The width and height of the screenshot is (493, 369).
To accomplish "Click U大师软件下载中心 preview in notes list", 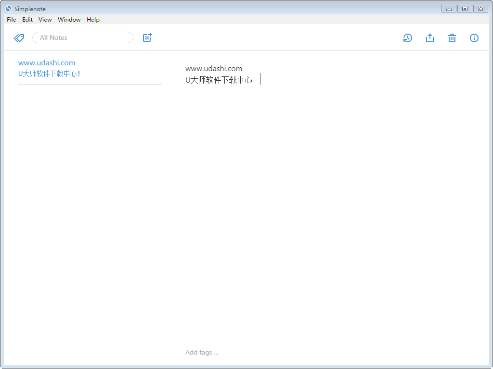I will click(x=50, y=74).
